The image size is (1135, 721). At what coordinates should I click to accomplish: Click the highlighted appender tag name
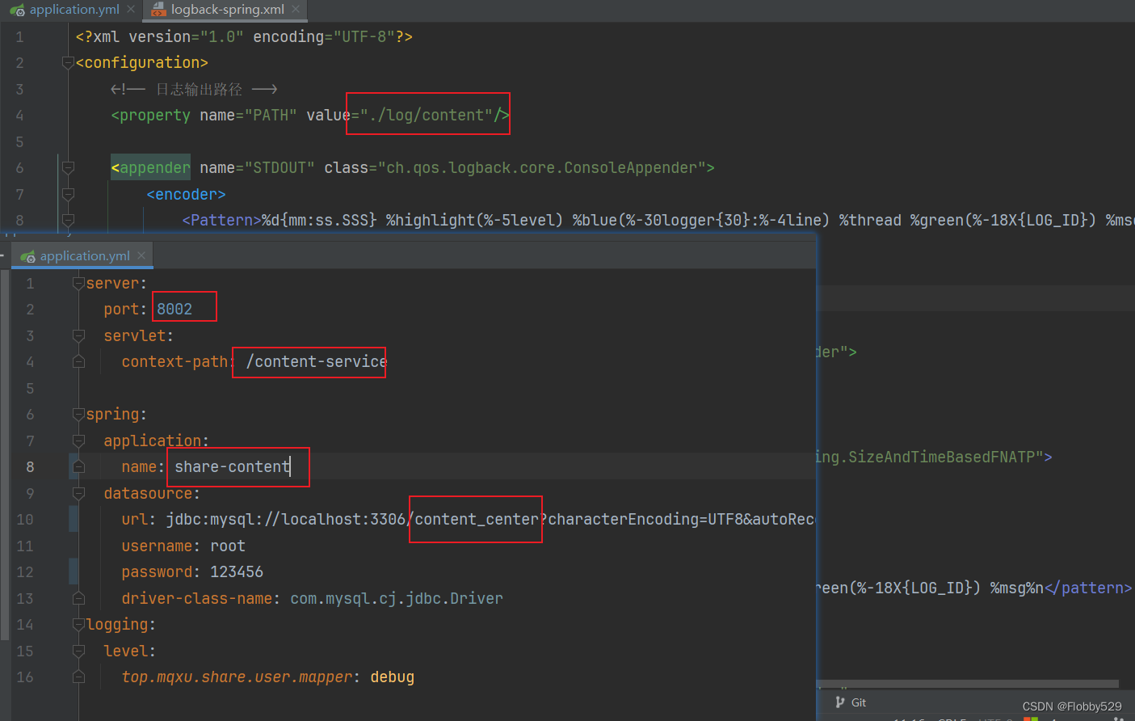(x=154, y=168)
